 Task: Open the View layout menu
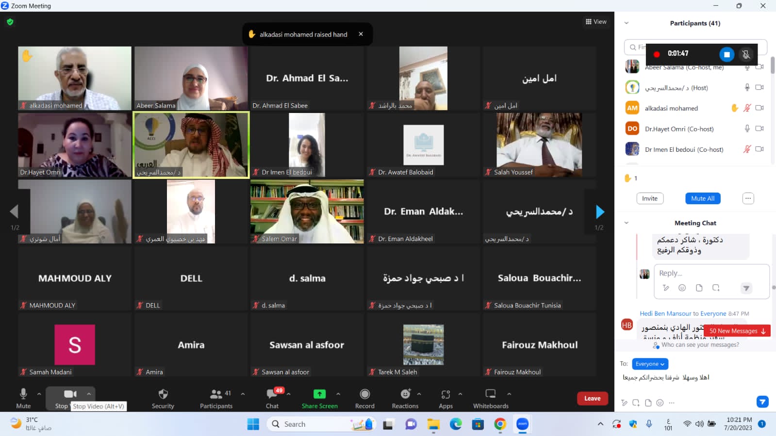pos(596,22)
